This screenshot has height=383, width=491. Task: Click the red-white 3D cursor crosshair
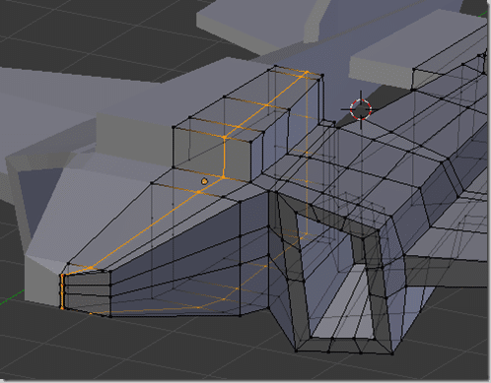click(361, 109)
